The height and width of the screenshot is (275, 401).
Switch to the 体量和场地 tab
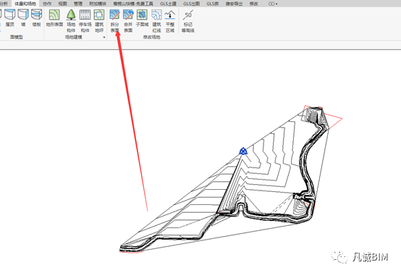pyautogui.click(x=25, y=4)
